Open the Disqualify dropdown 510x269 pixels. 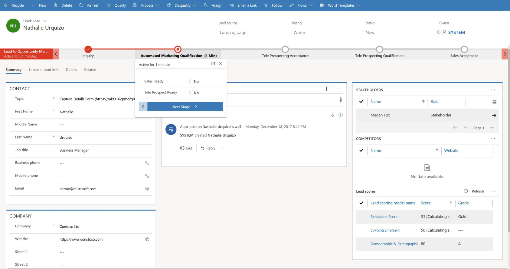pyautogui.click(x=181, y=5)
